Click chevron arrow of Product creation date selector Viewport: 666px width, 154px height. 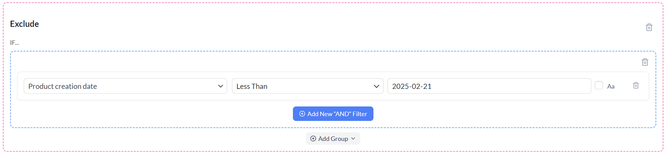coord(221,86)
